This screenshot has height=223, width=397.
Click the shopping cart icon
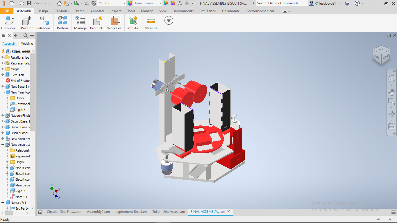tap(347, 3)
